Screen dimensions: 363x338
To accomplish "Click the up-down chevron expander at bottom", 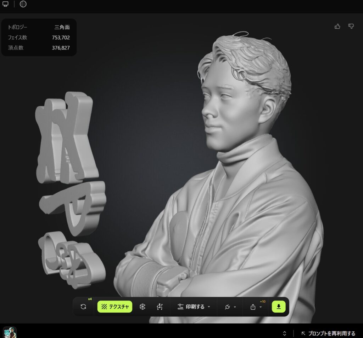I will coord(284,333).
